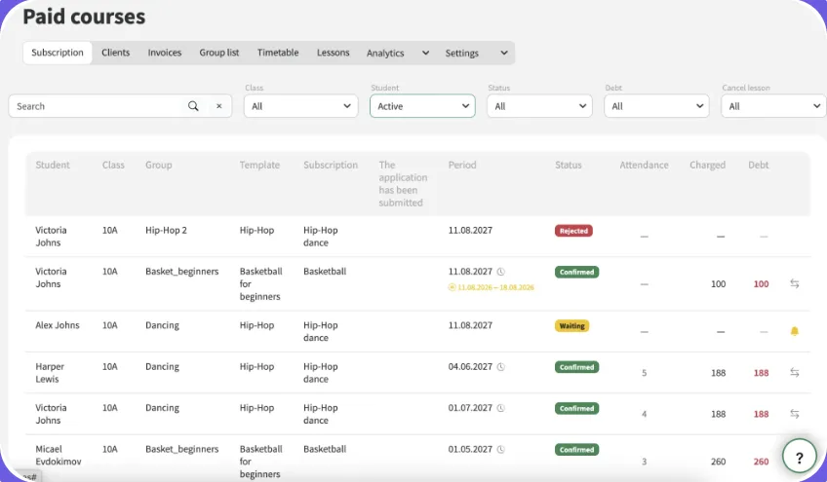Click the table Status column header

point(568,165)
